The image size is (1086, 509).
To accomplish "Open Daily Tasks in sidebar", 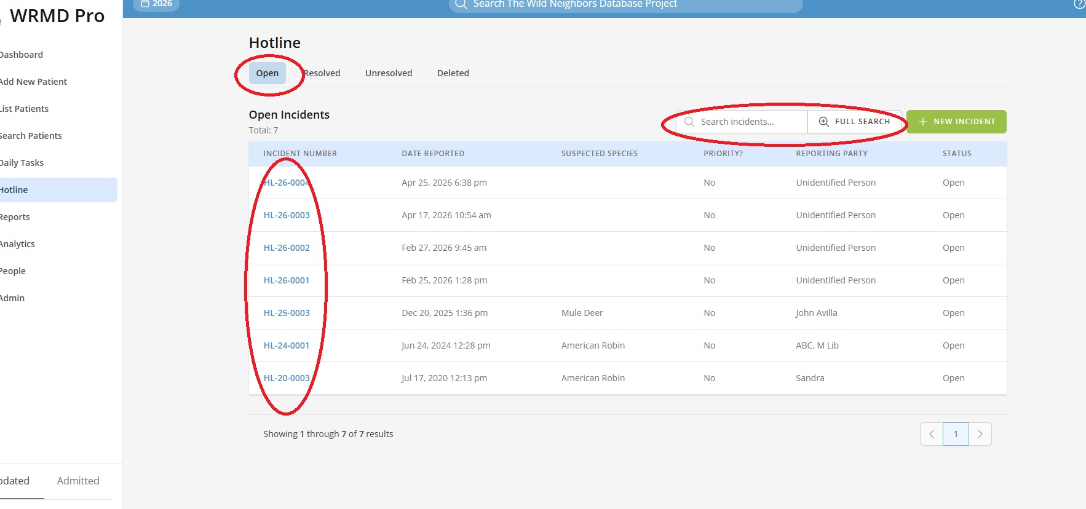I will point(22,163).
